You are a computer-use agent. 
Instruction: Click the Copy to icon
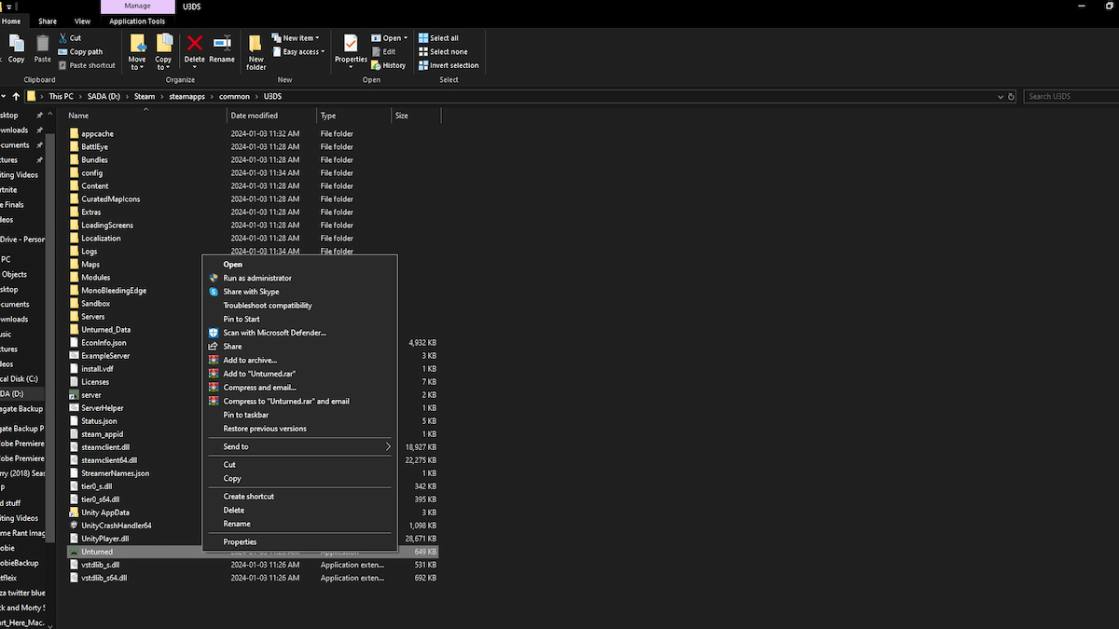163,49
